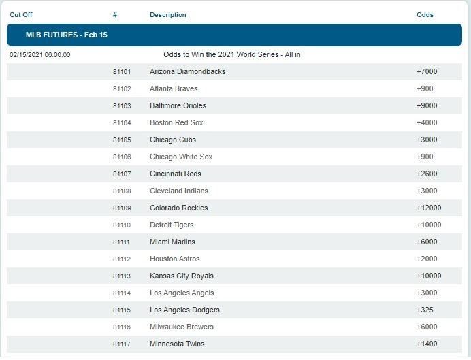Select Miami Marlins team name
Viewport: 471px width, 360px height.
[x=172, y=242]
